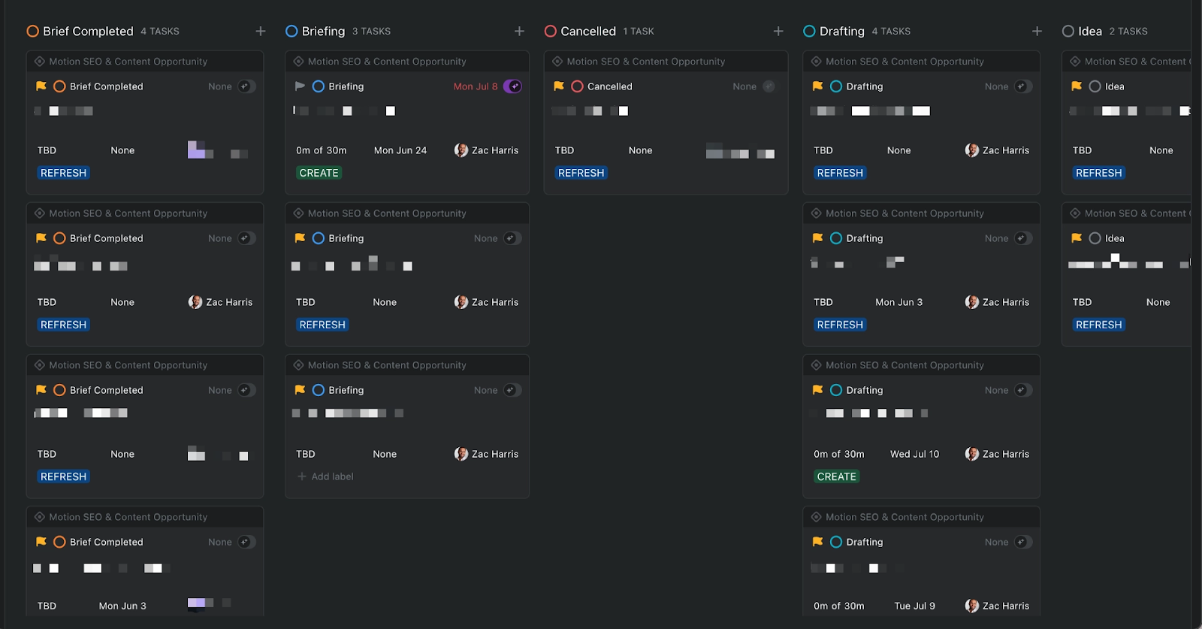
Task: Click status circle on Briefing card due Mon Jul 8
Action: [319, 86]
